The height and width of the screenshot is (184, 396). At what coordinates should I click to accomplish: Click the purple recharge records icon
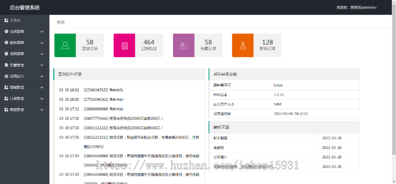point(183,45)
